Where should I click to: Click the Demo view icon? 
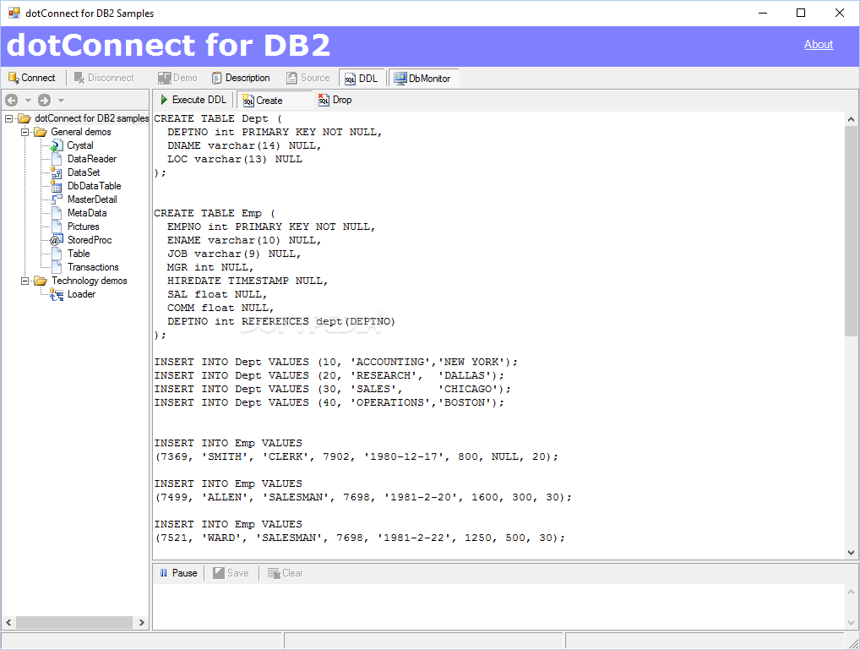(x=164, y=78)
